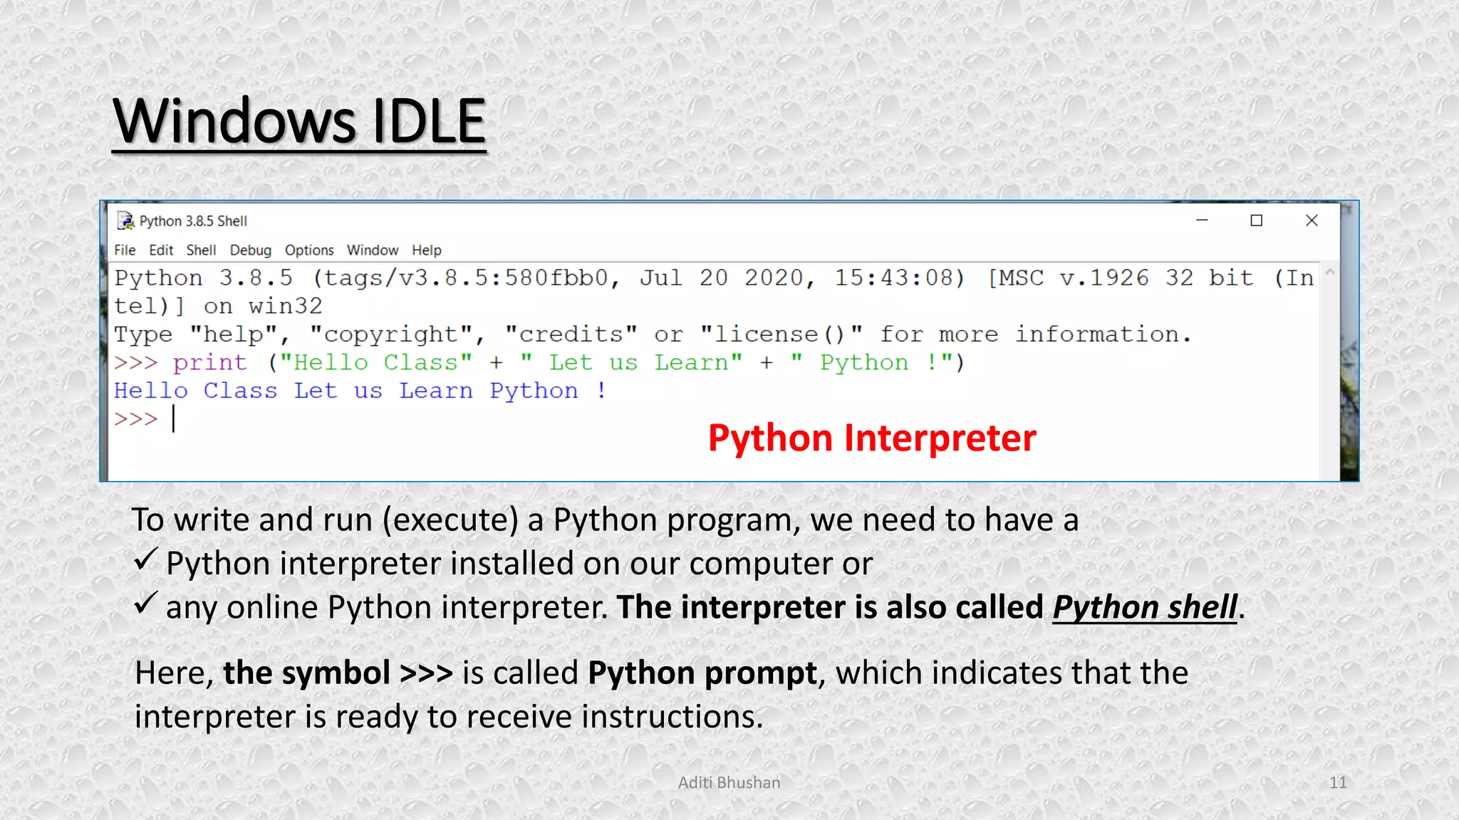Viewport: 1459px width, 820px height.
Task: Click the Windows IDLE slide title
Action: (x=299, y=121)
